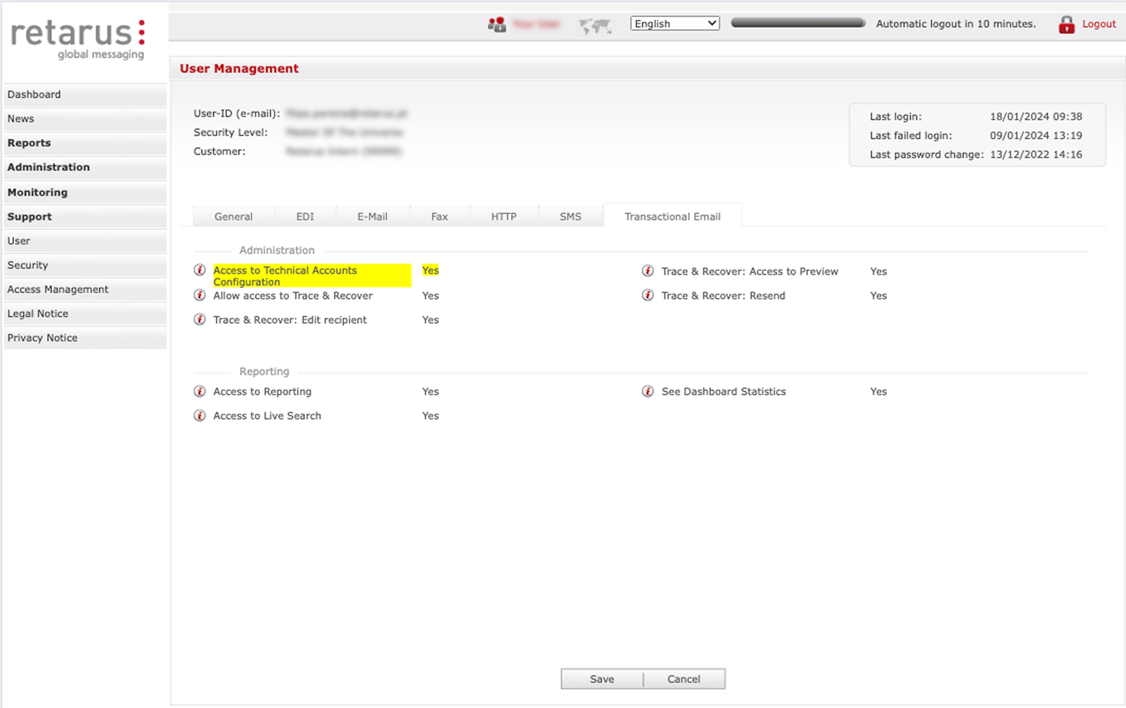Screen dimensions: 1126x708
Task: Expand the Administration sidebar menu
Action: pos(48,168)
